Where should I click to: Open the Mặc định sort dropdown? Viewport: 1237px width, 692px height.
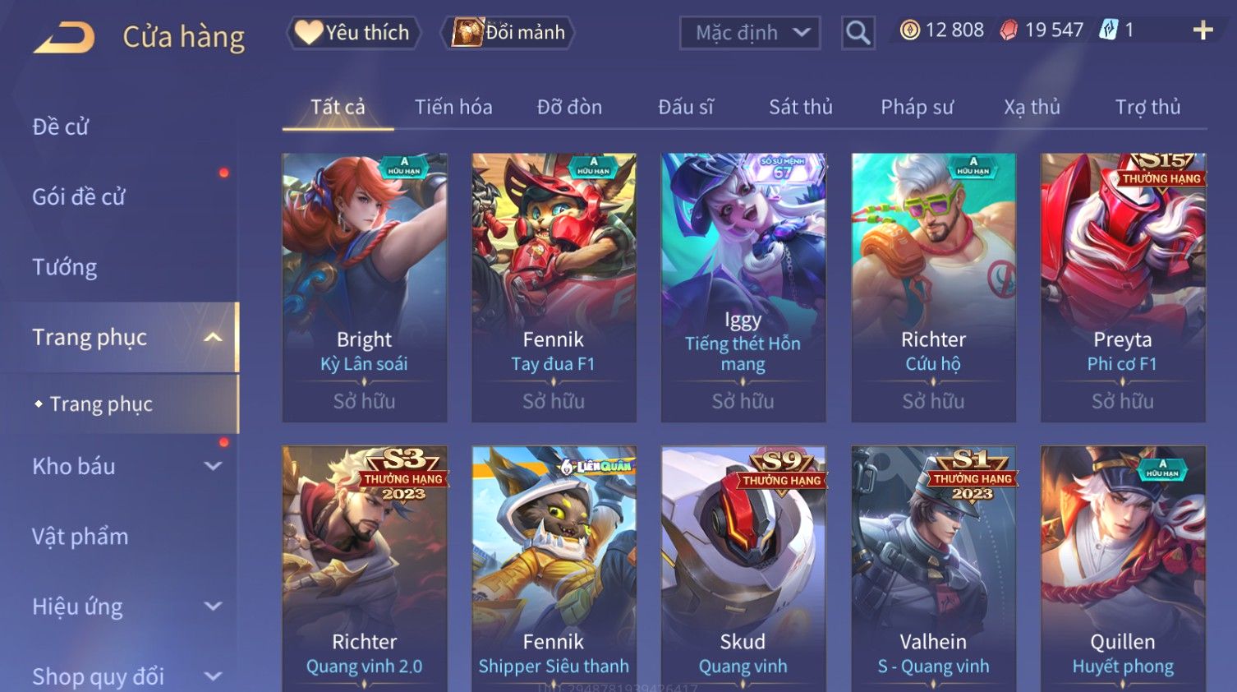click(x=750, y=33)
